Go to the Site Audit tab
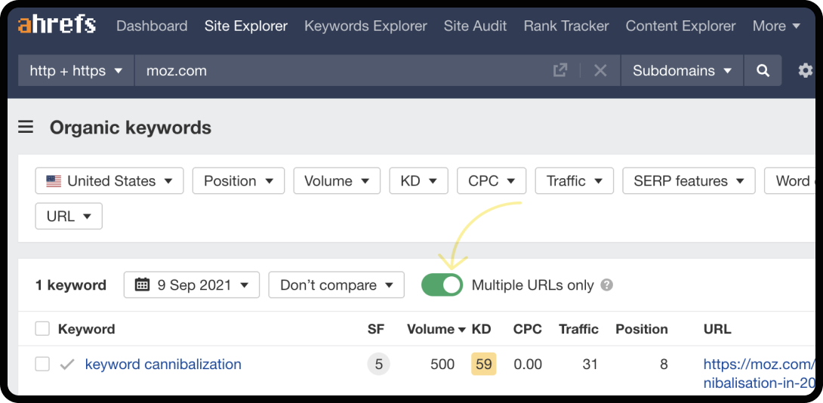Viewport: 823px width, 403px height. click(x=475, y=26)
